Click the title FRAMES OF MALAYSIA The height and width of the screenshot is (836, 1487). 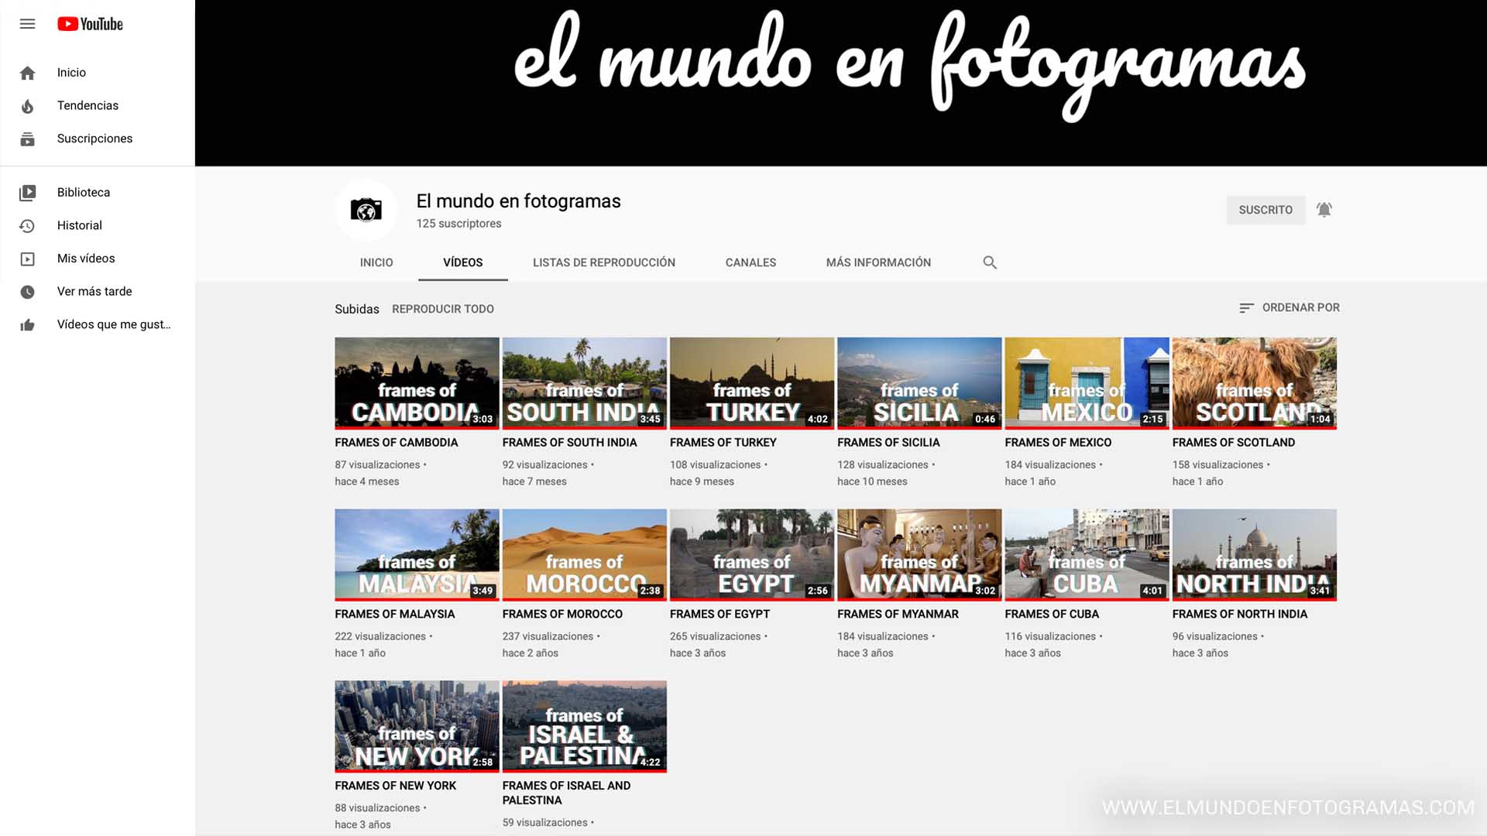tap(395, 615)
